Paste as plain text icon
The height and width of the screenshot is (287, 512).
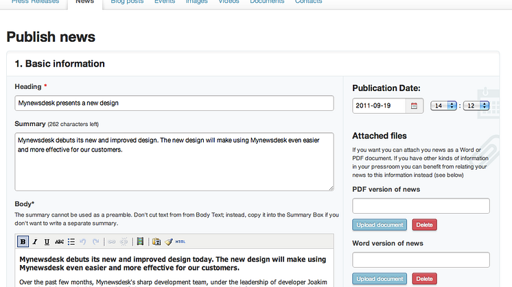point(156,241)
